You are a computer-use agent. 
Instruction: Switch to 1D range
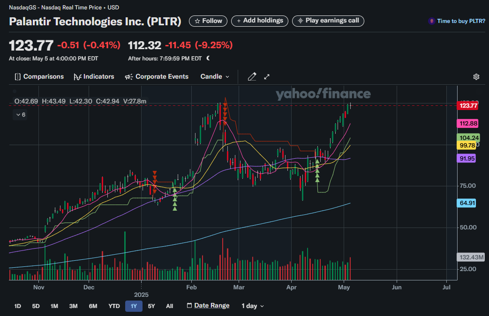17,306
